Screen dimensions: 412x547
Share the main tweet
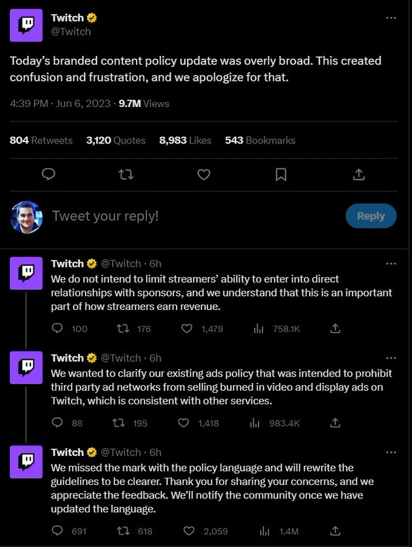(359, 174)
